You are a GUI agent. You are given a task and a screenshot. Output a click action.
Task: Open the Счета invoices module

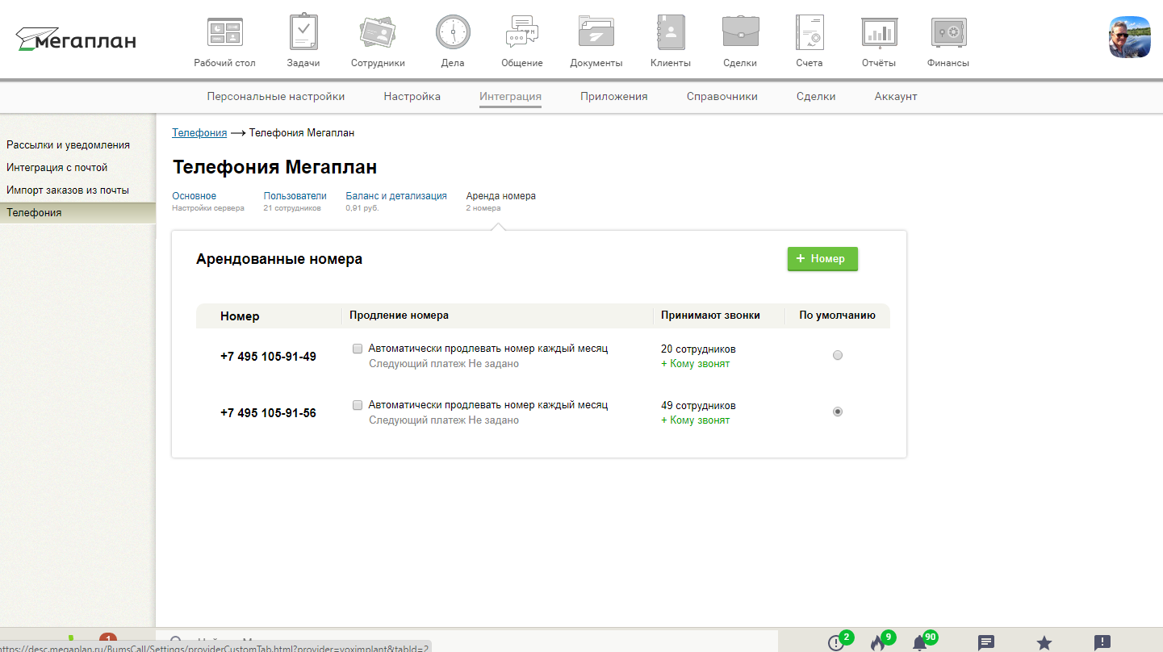pyautogui.click(x=809, y=32)
